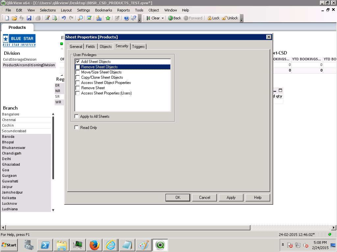
Task: Click the Reload data icon
Action: coord(55,18)
